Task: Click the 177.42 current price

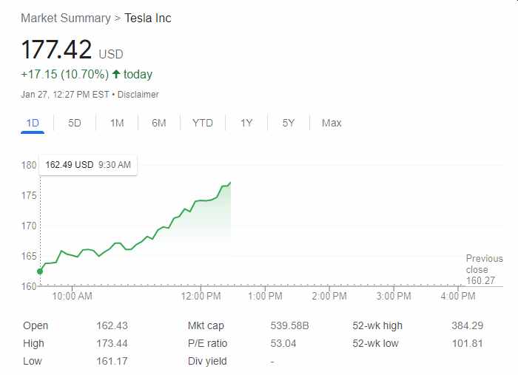Action: point(57,50)
